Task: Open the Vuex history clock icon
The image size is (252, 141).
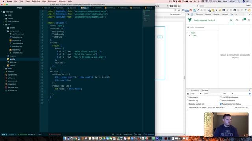Action: [x=237, y=20]
